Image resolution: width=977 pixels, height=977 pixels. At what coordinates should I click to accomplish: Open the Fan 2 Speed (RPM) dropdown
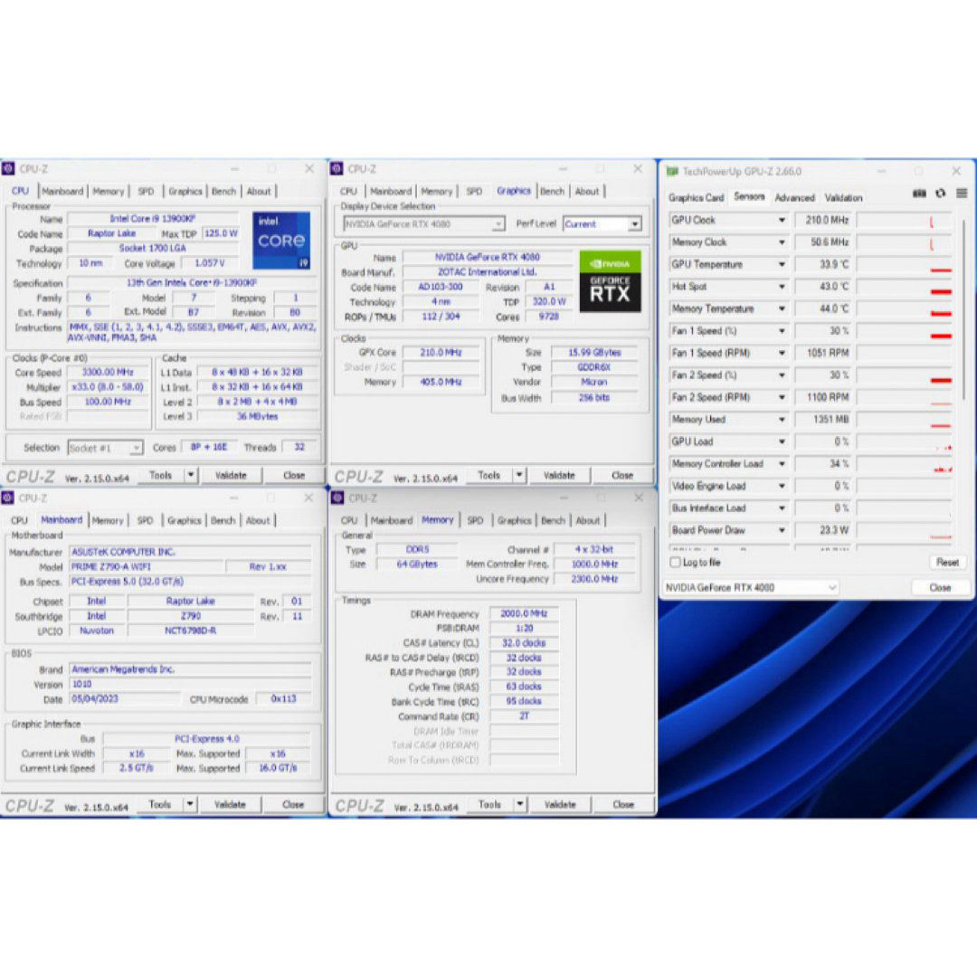pyautogui.click(x=782, y=397)
